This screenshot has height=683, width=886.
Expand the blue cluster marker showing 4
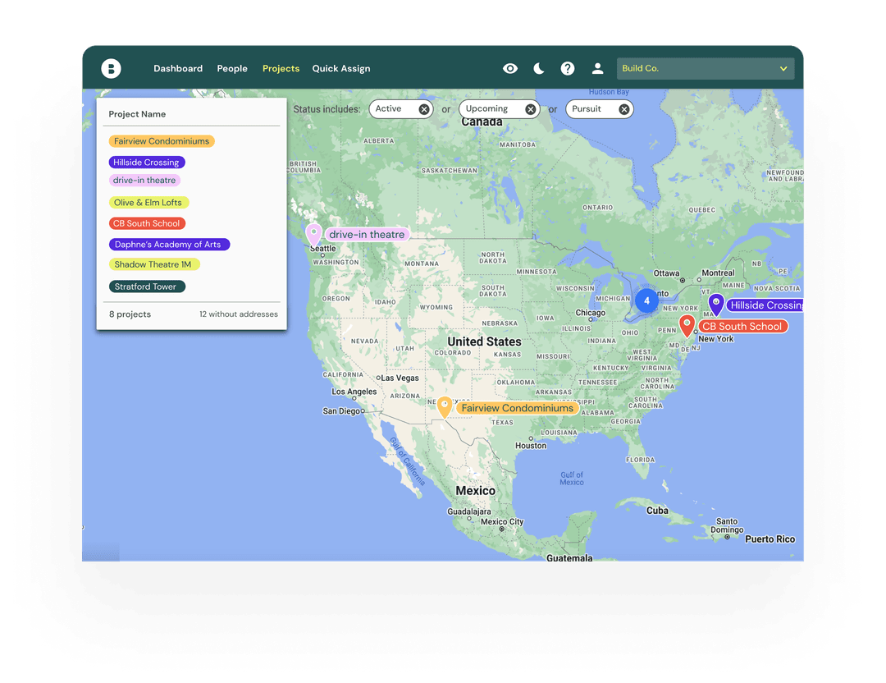tap(646, 301)
